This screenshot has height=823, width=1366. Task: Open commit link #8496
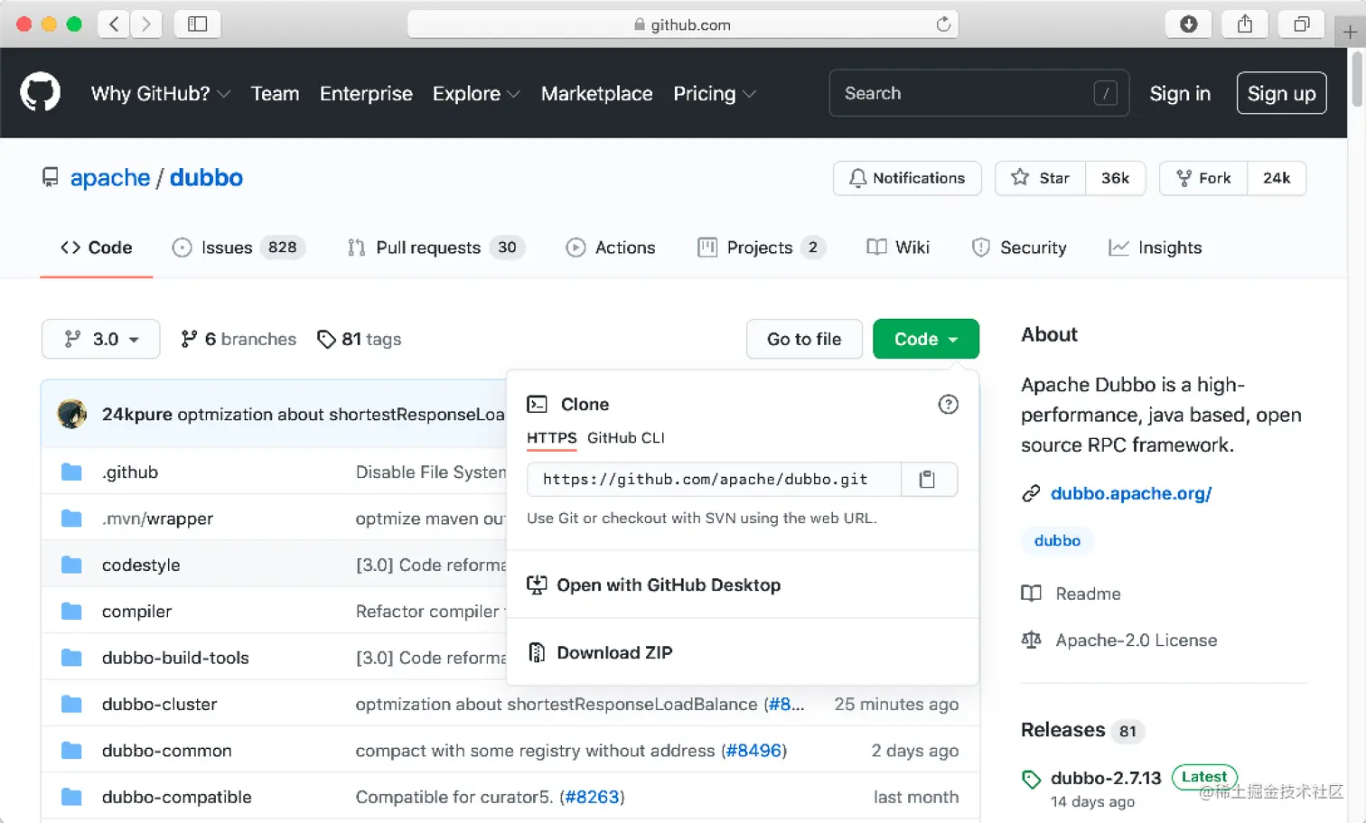point(754,751)
